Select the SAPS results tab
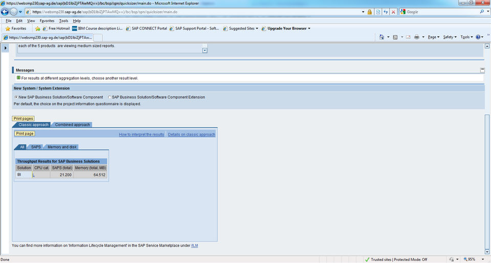This screenshot has height=263, width=491. pos(36,147)
